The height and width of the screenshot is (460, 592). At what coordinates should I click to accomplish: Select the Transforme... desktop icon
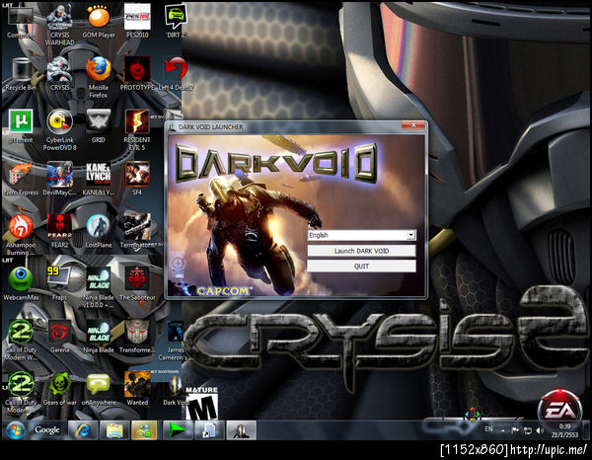click(x=137, y=337)
